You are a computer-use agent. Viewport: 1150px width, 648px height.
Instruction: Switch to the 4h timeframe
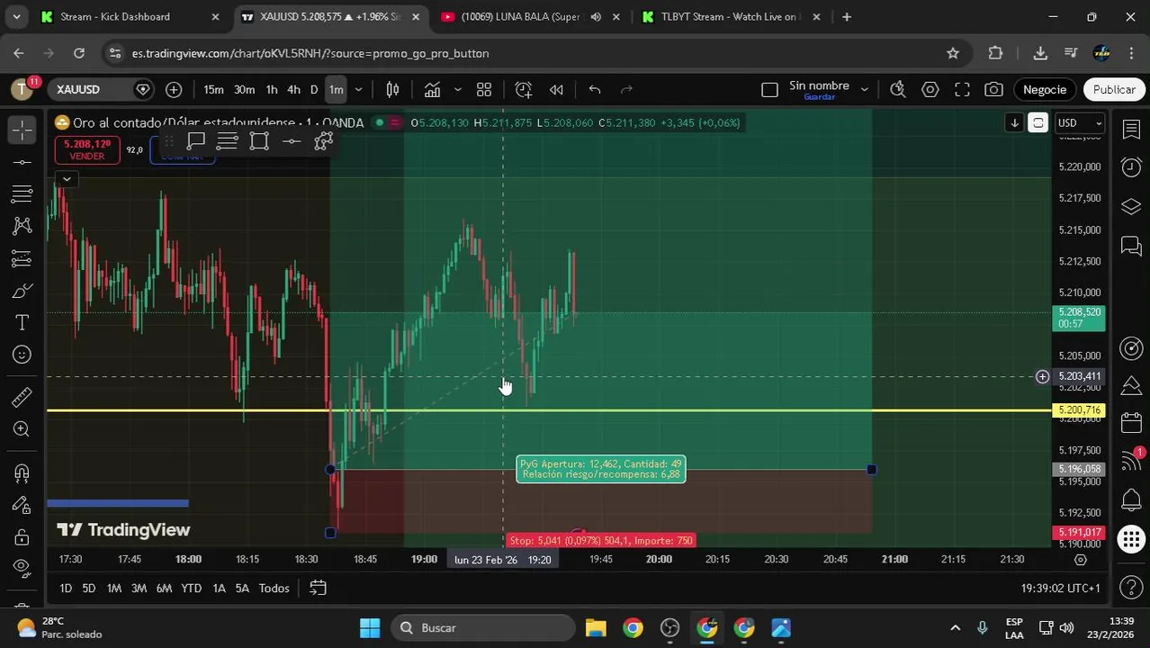293,89
